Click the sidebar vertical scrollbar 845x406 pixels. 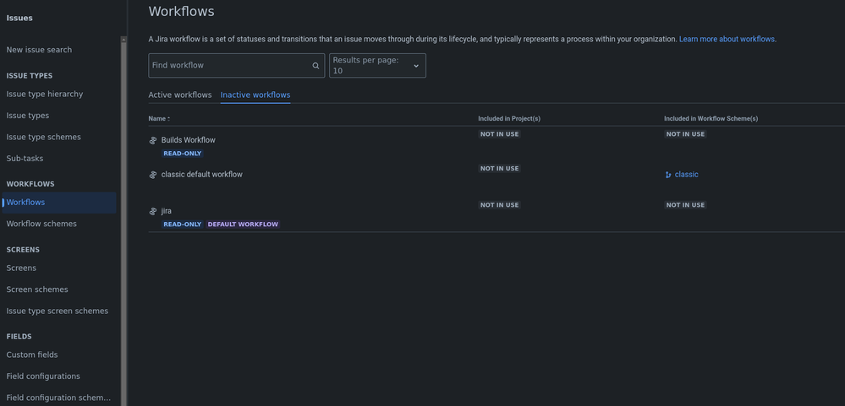click(x=124, y=221)
